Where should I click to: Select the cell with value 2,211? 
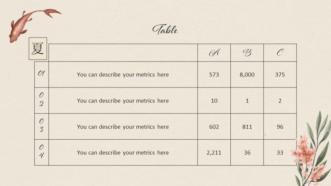(x=214, y=153)
